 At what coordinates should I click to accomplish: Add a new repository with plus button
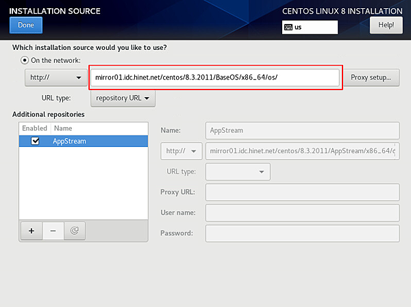coord(32,231)
